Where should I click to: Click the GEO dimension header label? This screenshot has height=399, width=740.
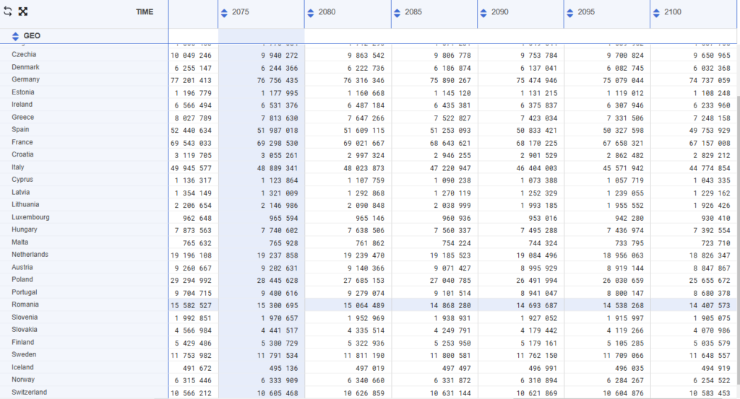tap(32, 36)
